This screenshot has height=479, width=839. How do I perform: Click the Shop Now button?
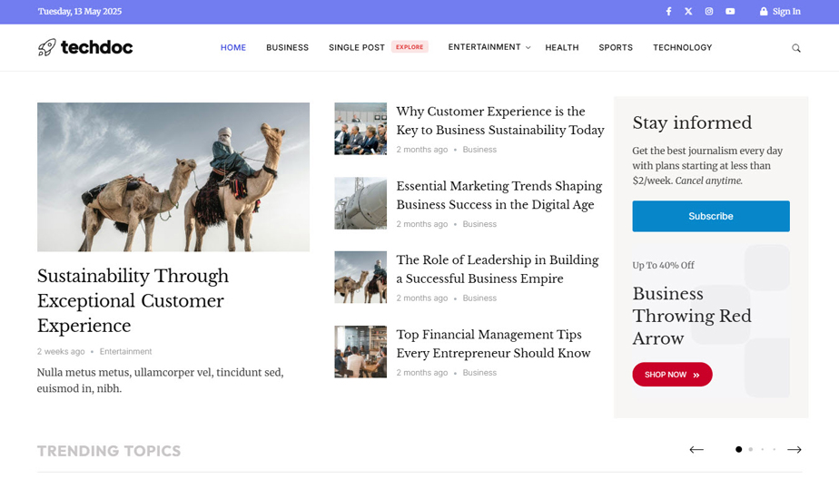pos(672,374)
